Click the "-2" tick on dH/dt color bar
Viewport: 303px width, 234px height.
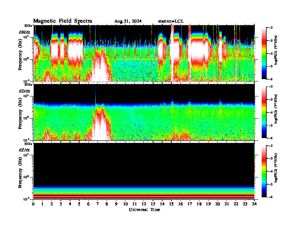click(x=271, y=28)
